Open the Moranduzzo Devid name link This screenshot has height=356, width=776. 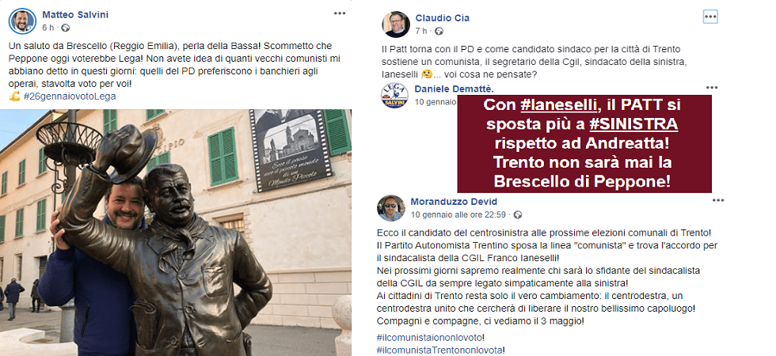click(x=454, y=202)
